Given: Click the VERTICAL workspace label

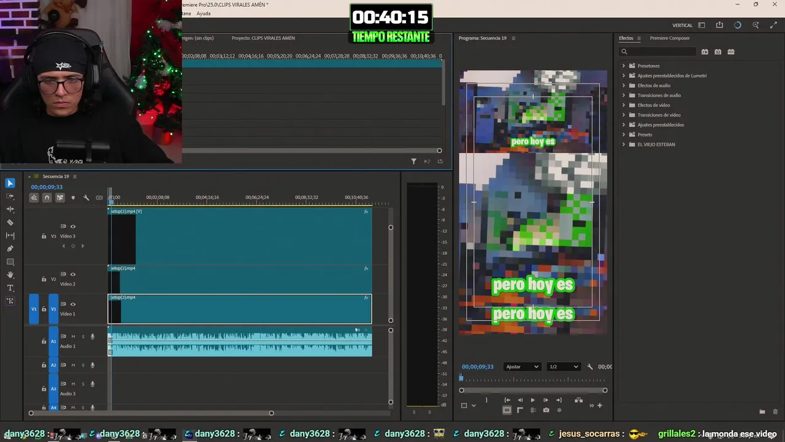Looking at the screenshot, I should [683, 25].
